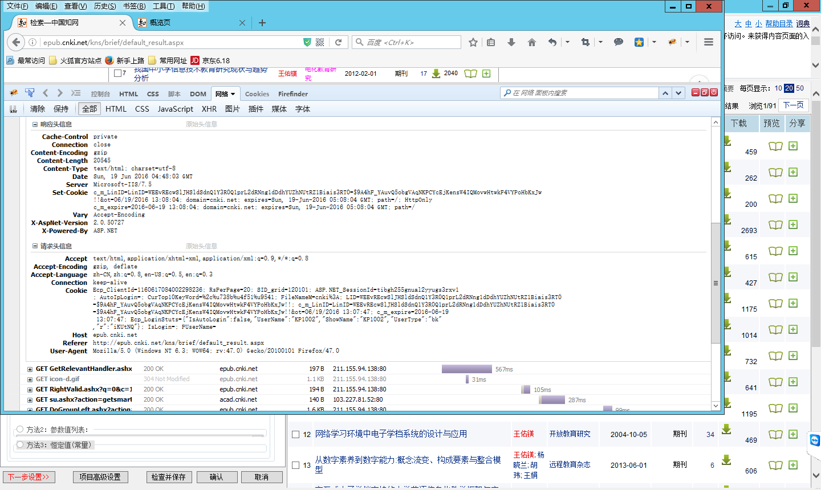Click the 保持 persist button
821x490 pixels.
click(61, 109)
